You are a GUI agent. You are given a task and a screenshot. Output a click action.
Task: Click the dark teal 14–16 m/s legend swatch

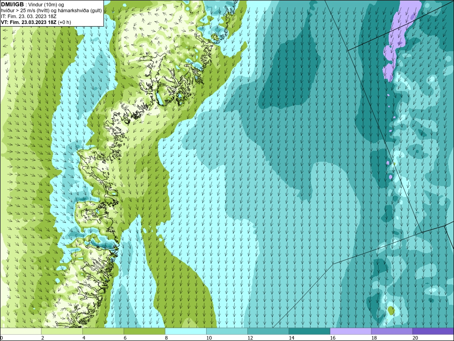(310, 331)
